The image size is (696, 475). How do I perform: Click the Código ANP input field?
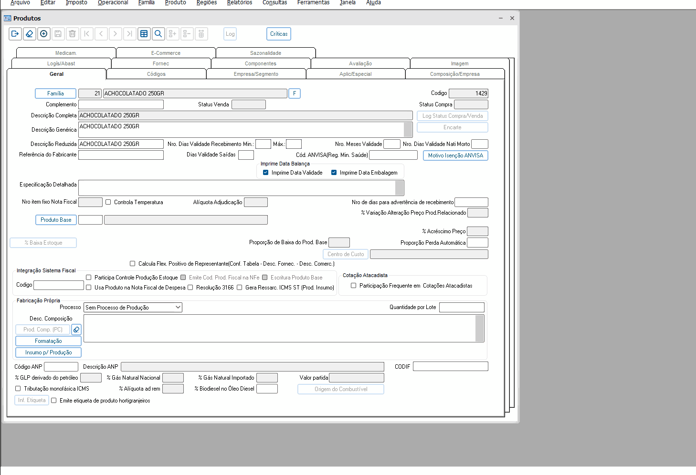point(61,367)
